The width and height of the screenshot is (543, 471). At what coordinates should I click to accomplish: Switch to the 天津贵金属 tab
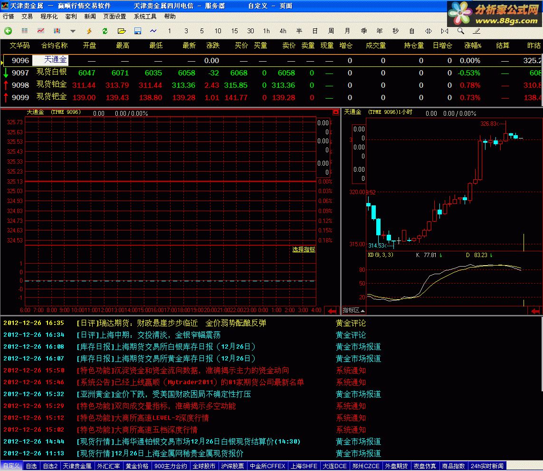(x=77, y=466)
